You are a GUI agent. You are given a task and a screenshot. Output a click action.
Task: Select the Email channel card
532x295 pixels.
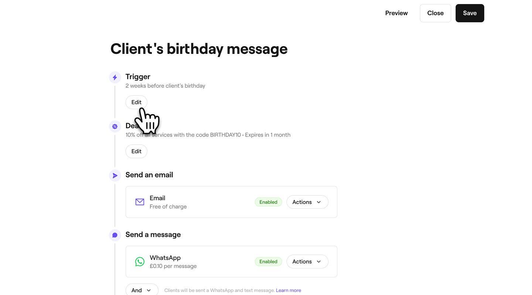(x=231, y=202)
